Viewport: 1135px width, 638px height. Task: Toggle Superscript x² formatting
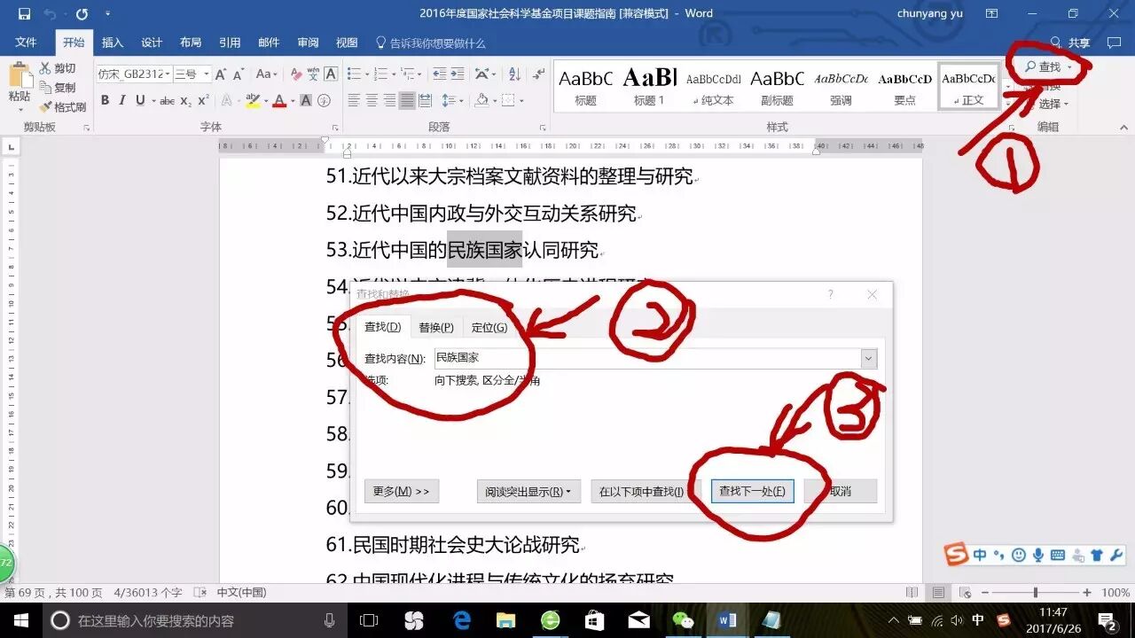[x=204, y=101]
